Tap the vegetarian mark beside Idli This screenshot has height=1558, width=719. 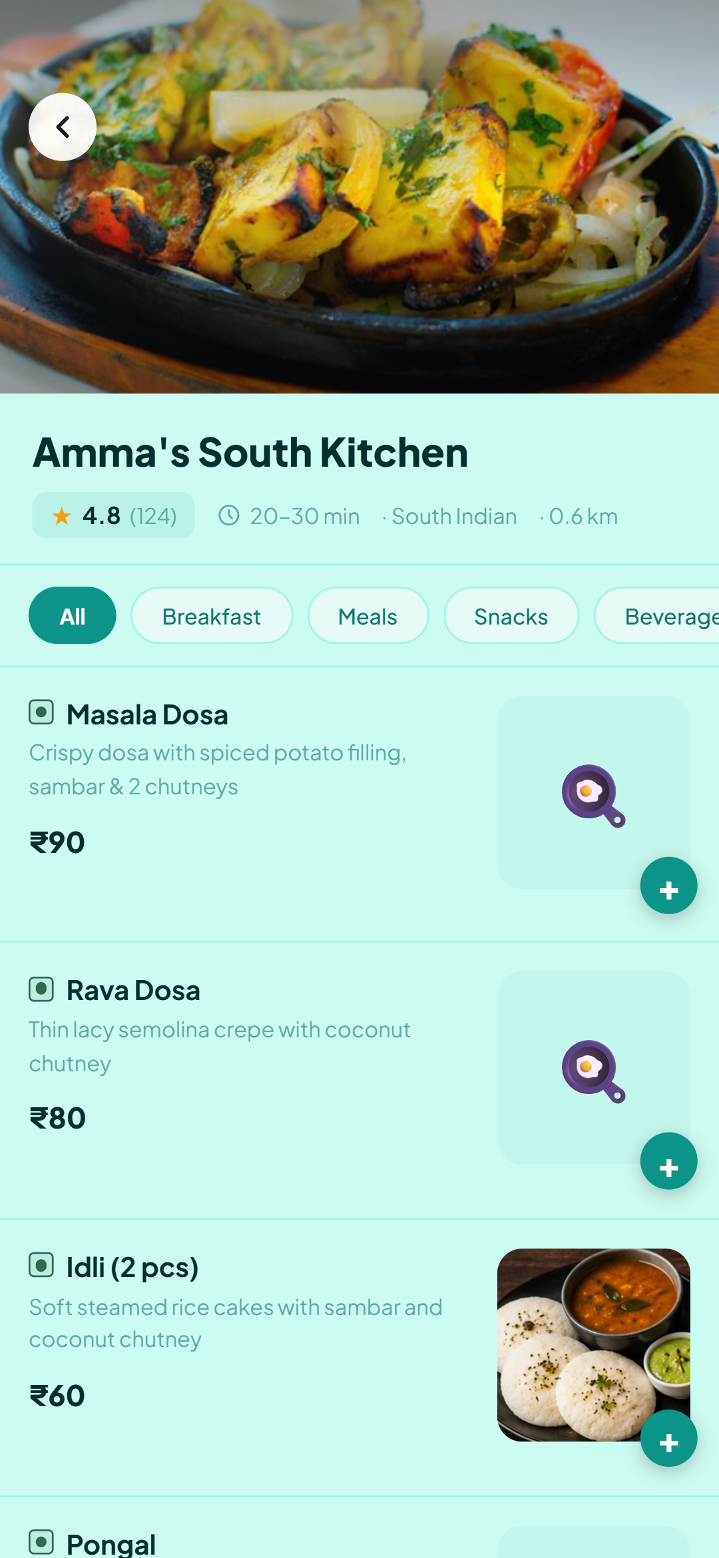point(41,1265)
